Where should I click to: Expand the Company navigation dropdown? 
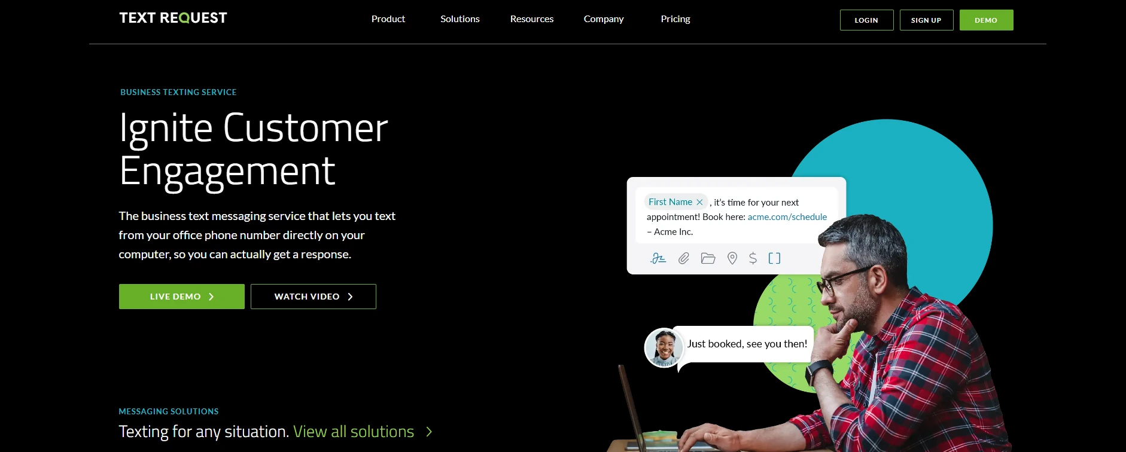coord(604,19)
